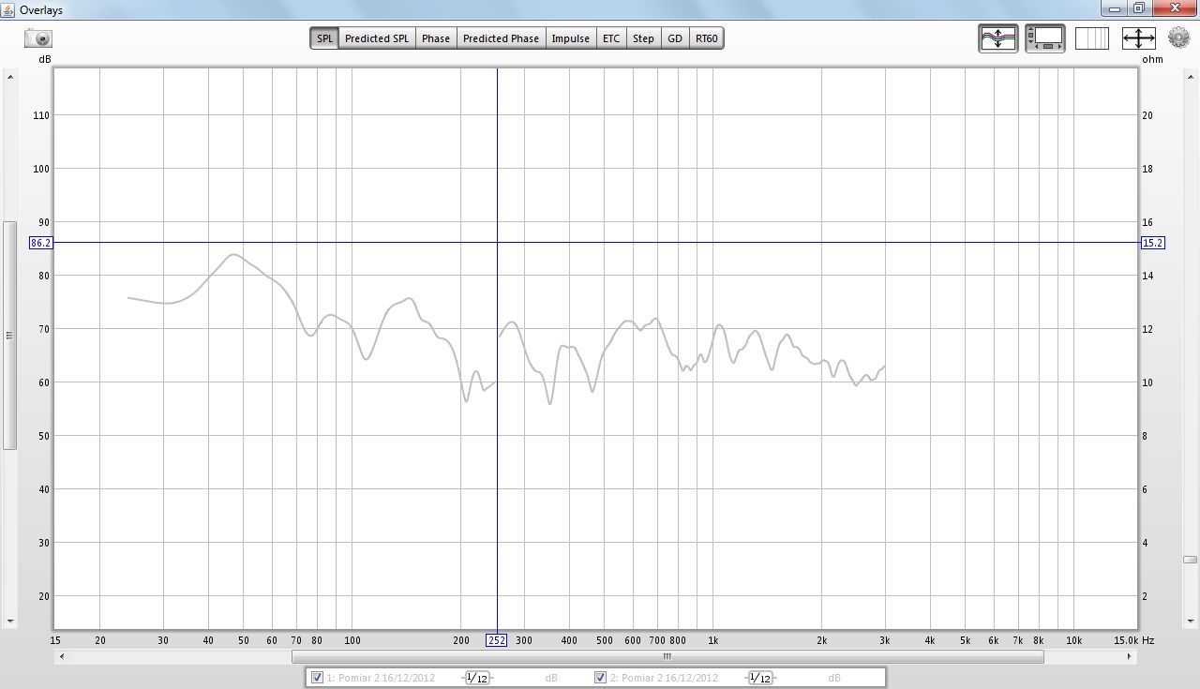Click 1/12 smoothing indicator of trace 2
The height and width of the screenshot is (689, 1200).
point(760,678)
